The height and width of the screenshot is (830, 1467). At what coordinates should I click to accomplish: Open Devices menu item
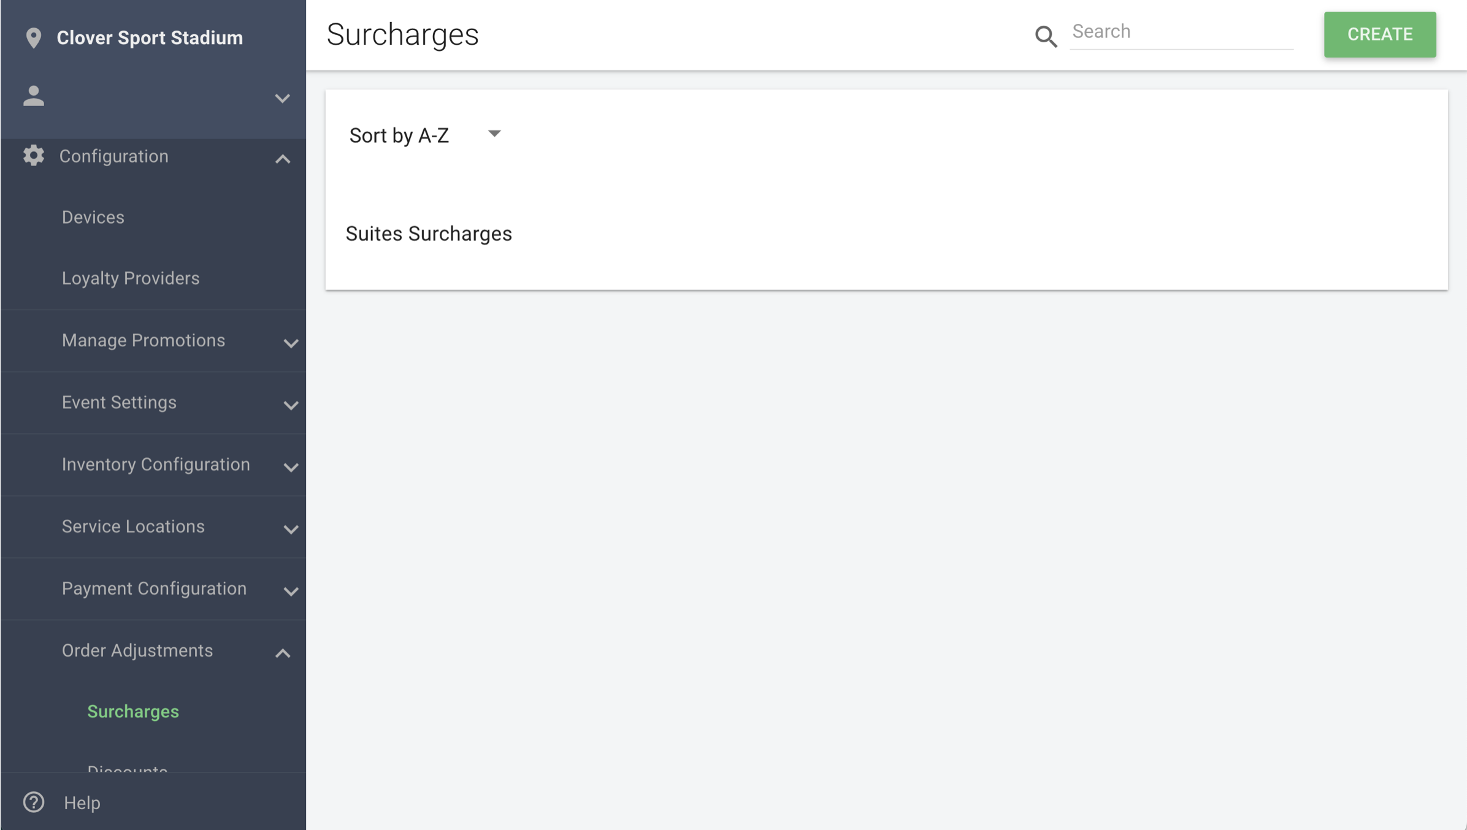pos(93,217)
